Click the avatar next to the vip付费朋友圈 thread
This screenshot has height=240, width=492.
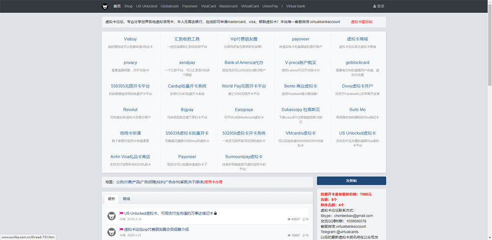[111, 232]
